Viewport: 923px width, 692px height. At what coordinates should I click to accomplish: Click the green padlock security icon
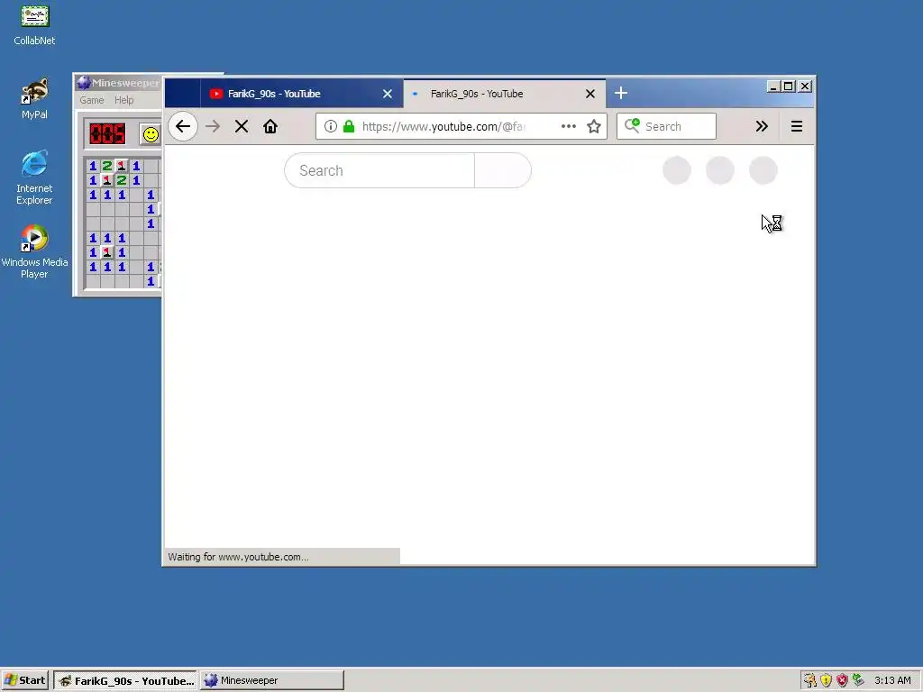point(349,126)
